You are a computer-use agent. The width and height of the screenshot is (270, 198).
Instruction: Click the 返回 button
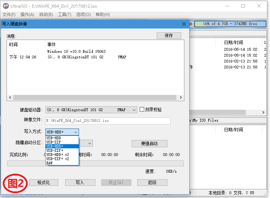point(152,182)
